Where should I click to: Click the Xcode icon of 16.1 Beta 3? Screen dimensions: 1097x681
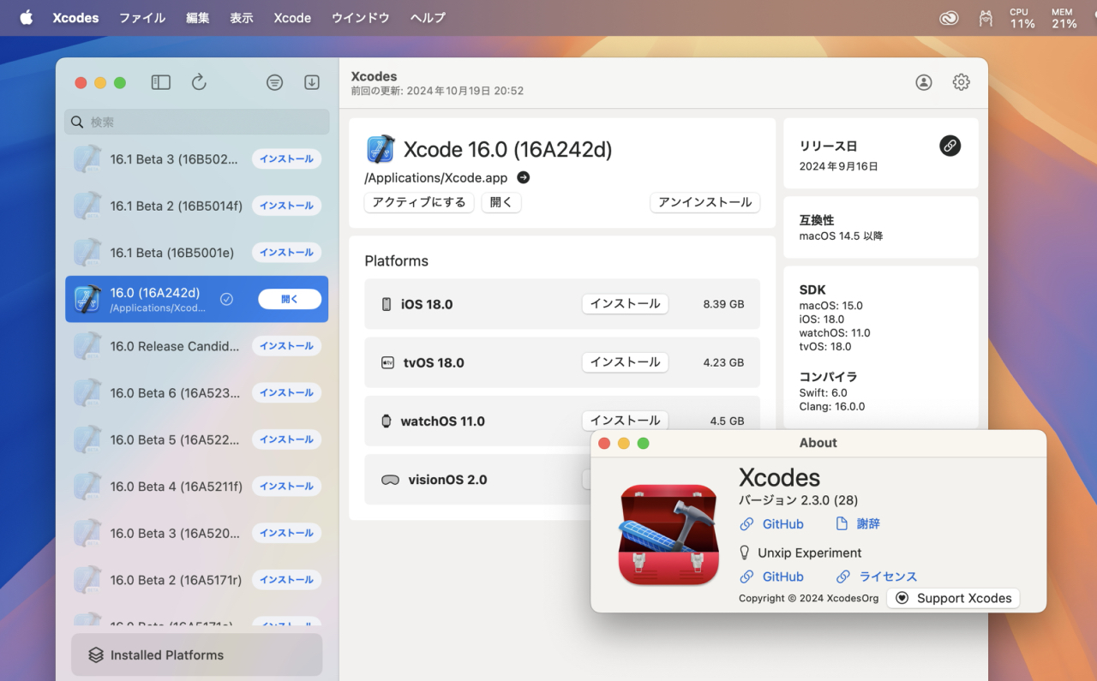pos(87,159)
